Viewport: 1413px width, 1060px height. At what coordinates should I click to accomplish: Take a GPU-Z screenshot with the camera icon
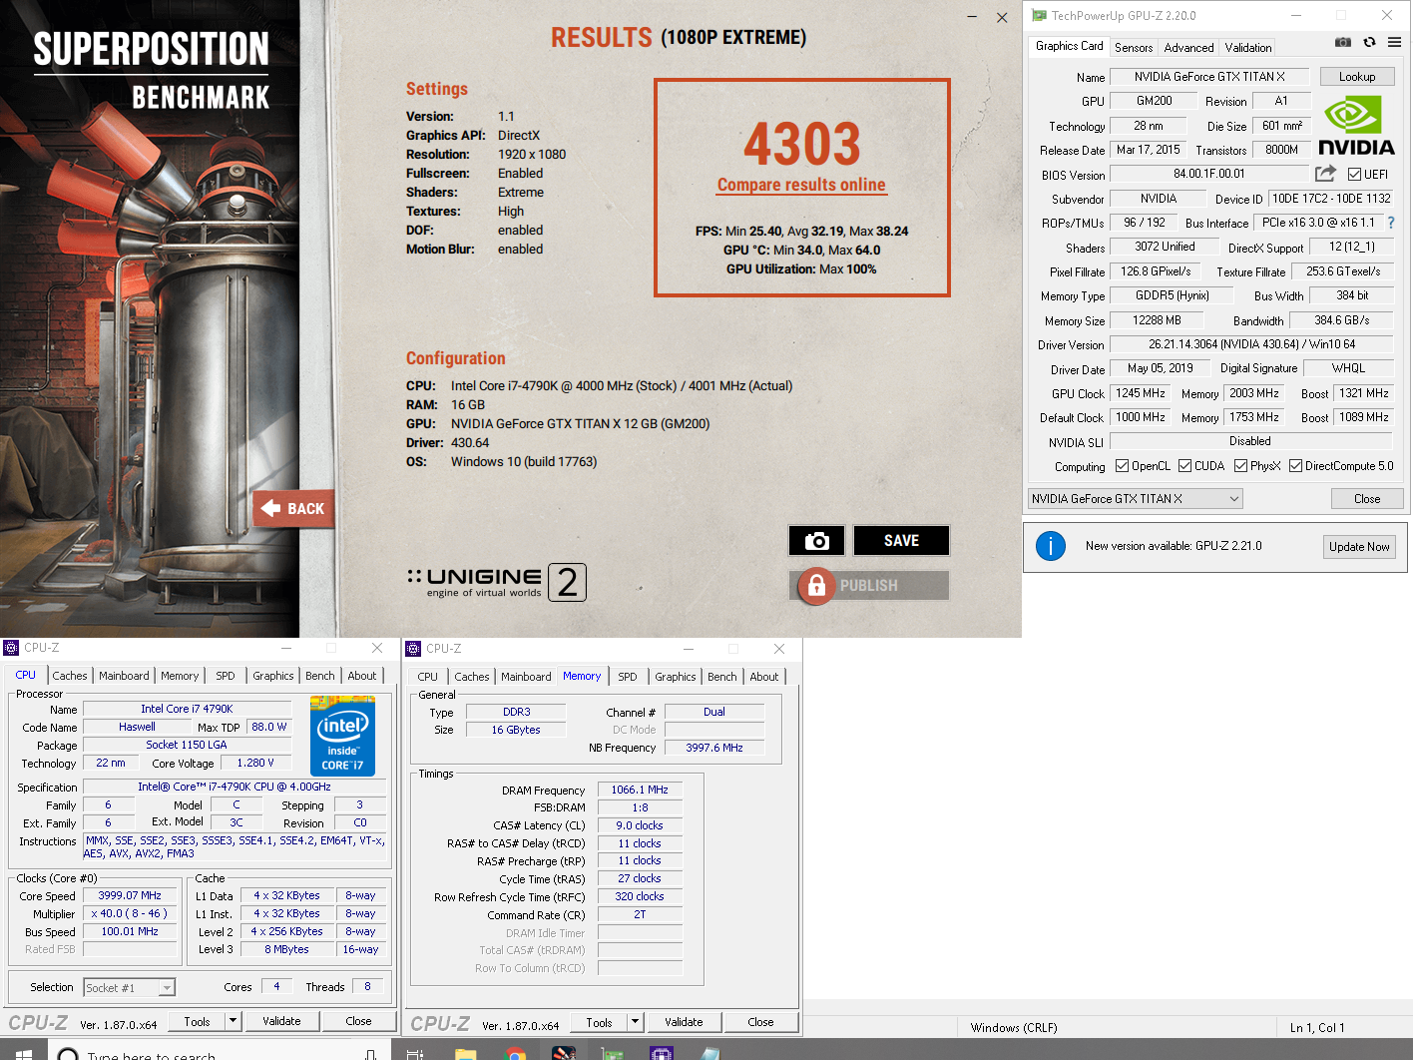coord(1343,42)
